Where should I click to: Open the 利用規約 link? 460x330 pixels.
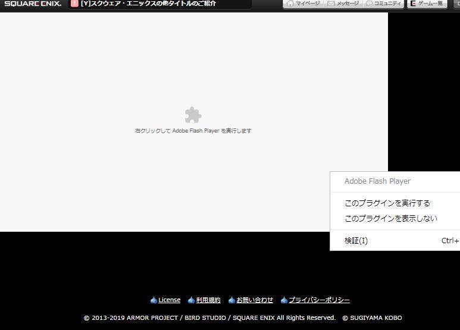[208, 300]
